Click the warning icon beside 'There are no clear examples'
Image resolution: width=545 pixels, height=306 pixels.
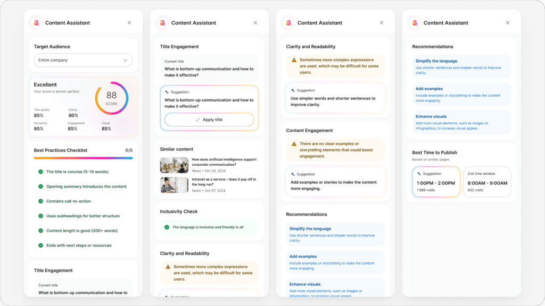[294, 144]
